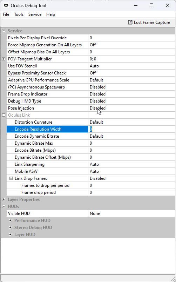Select the FOV-Tangent Multiplier 0; 0 value
The image size is (176, 282).
(x=131, y=59)
